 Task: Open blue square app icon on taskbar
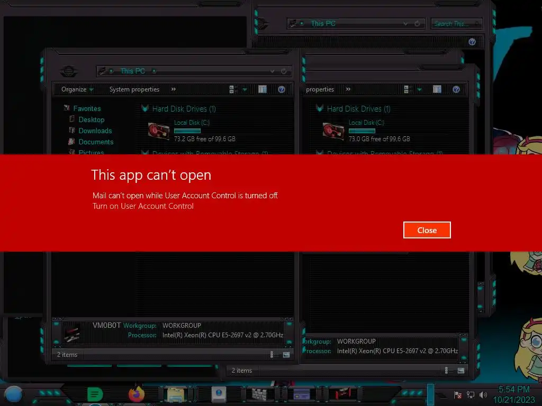219,394
